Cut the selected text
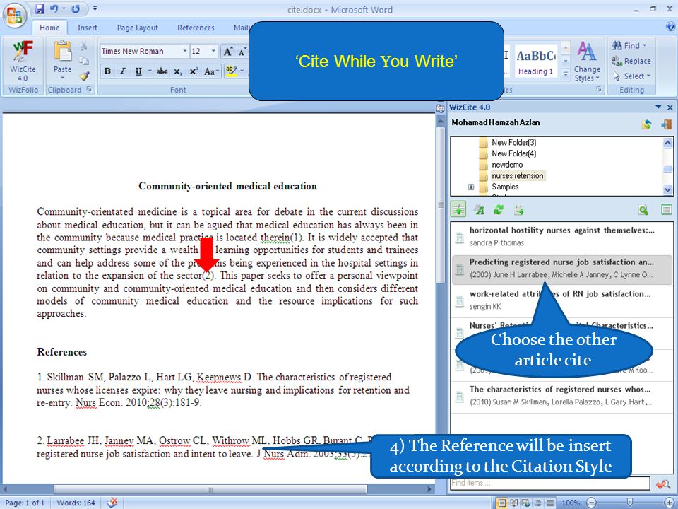The image size is (678, 509). pos(84,45)
